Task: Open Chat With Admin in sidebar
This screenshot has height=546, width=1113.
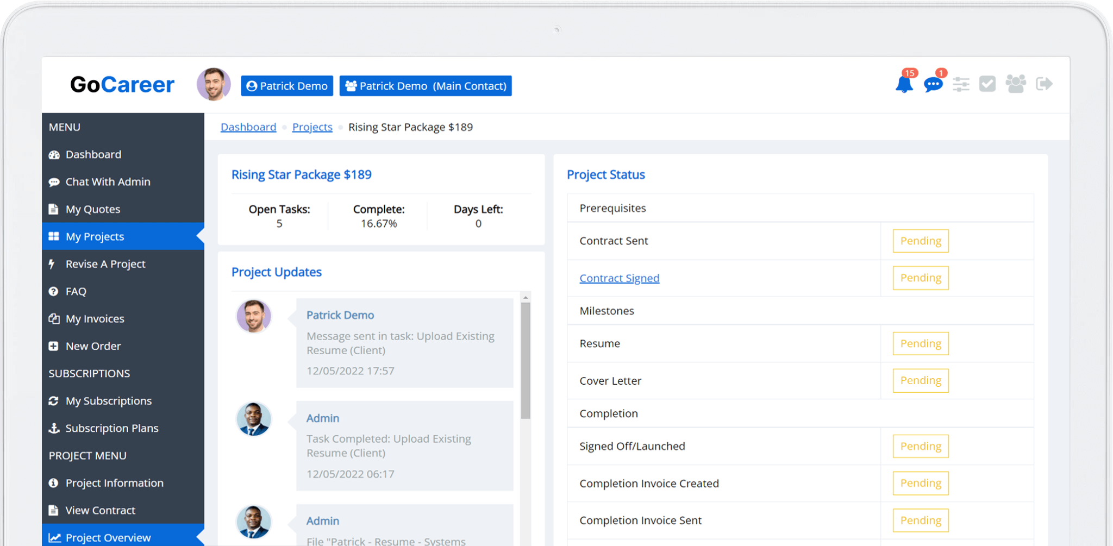Action: click(108, 182)
